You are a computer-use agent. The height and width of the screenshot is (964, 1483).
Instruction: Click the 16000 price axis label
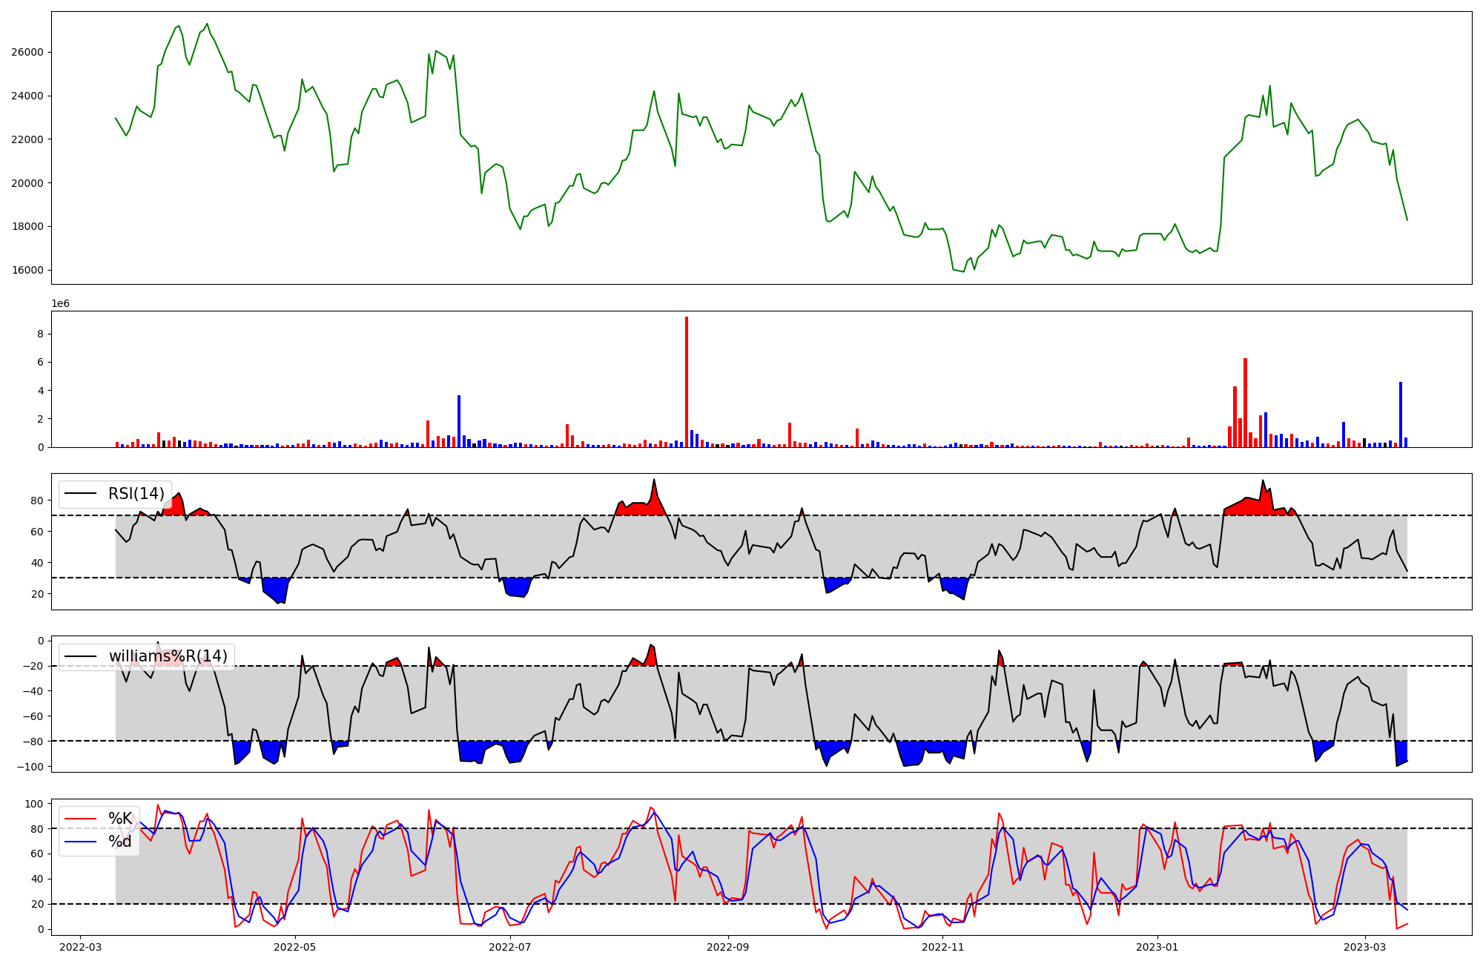coord(27,271)
